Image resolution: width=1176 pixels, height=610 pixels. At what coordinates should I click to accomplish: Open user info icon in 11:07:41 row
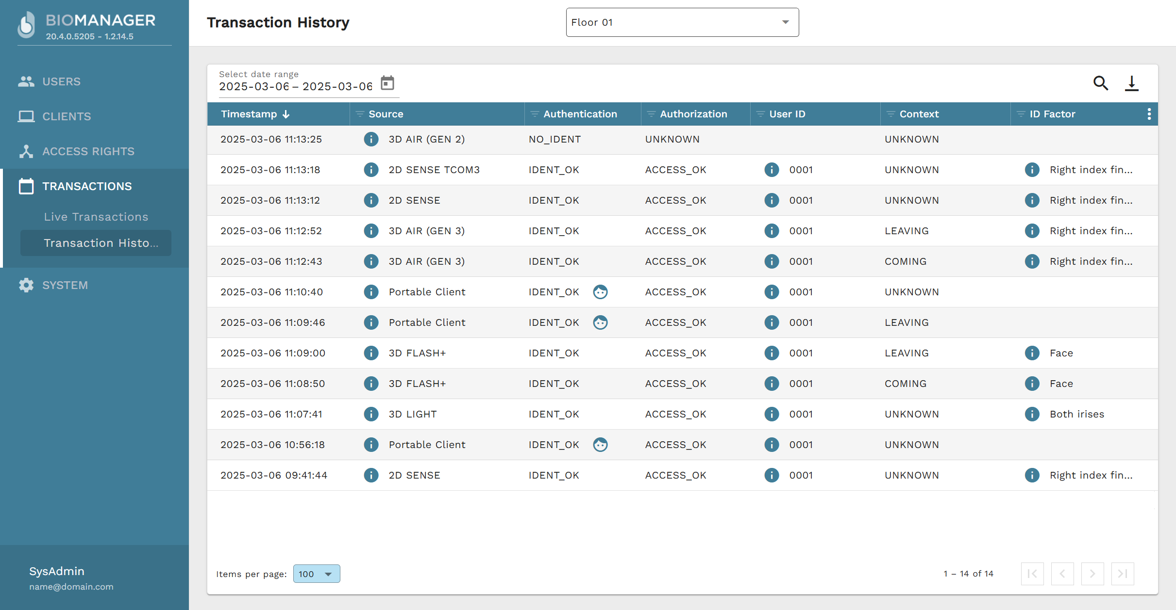(x=771, y=414)
